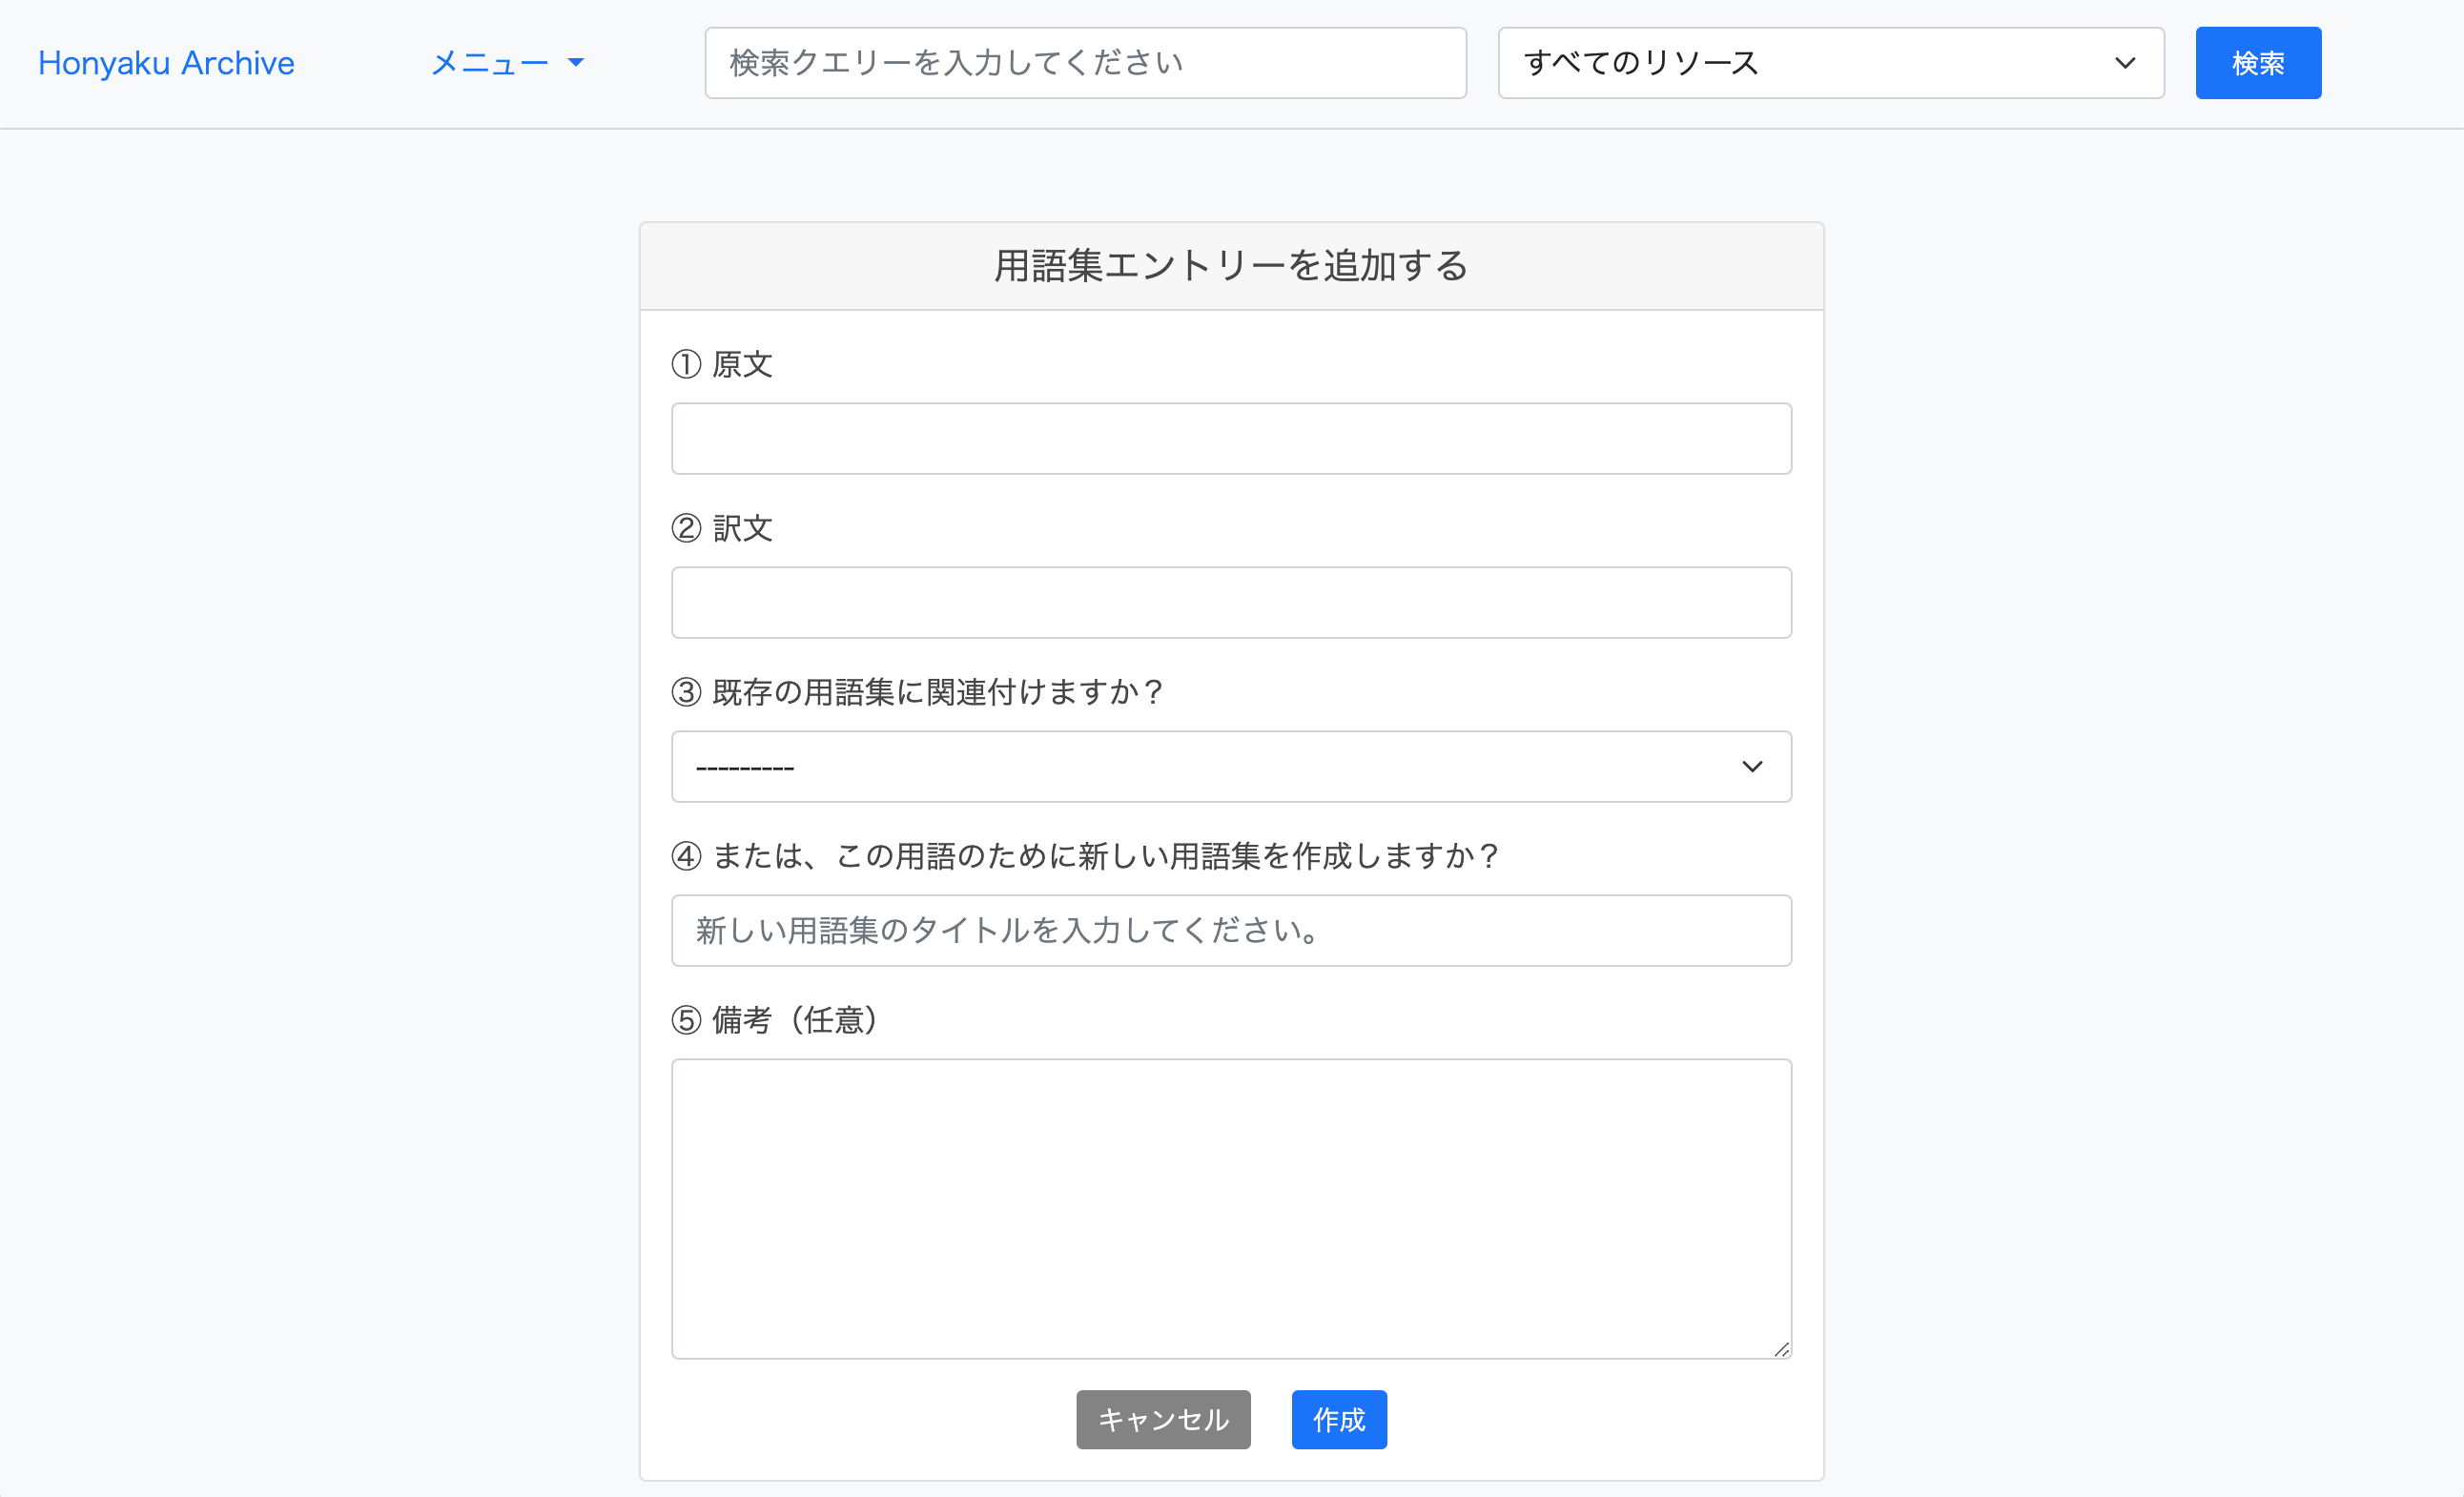This screenshot has width=2464, height=1497.
Task: Click the chevron of the resource selector
Action: [x=2125, y=63]
